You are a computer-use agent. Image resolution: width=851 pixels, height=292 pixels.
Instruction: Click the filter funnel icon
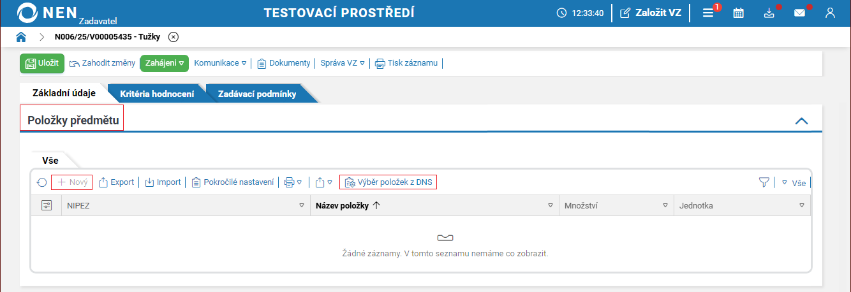point(764,182)
